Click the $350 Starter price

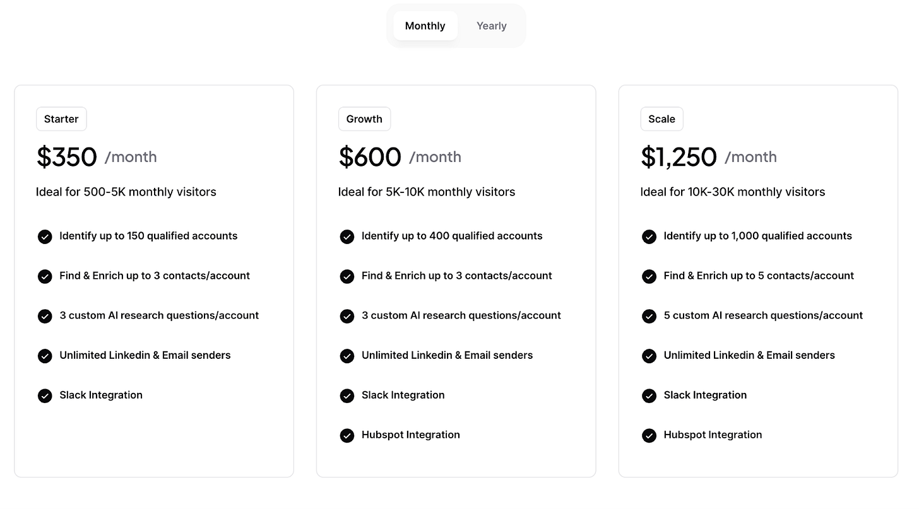coord(67,157)
